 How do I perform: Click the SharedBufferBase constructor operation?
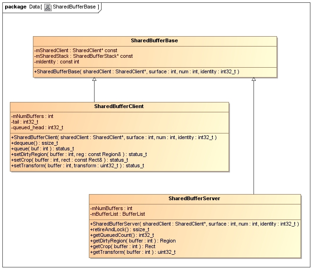pos(137,72)
